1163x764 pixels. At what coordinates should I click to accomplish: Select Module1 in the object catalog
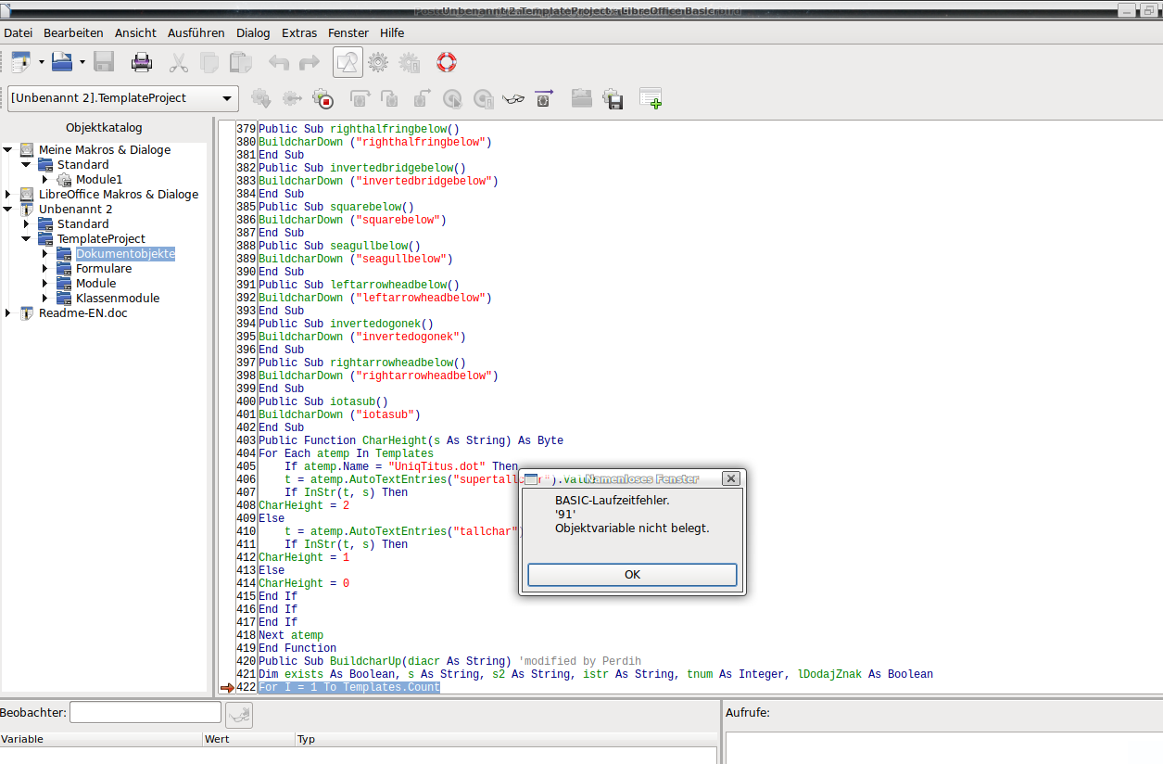(99, 179)
